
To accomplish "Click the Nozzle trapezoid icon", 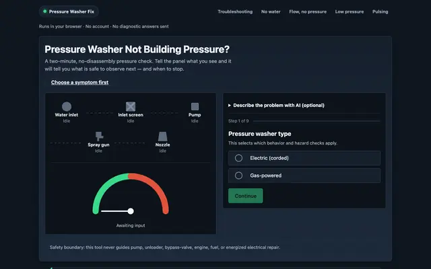I will pos(162,137).
